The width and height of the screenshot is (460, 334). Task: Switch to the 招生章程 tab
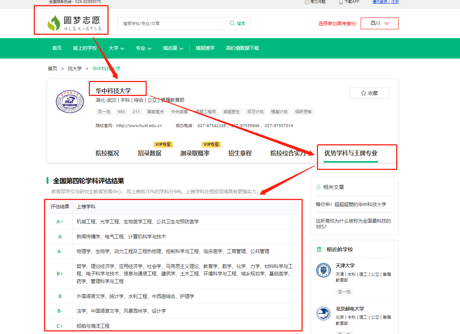[x=240, y=153]
